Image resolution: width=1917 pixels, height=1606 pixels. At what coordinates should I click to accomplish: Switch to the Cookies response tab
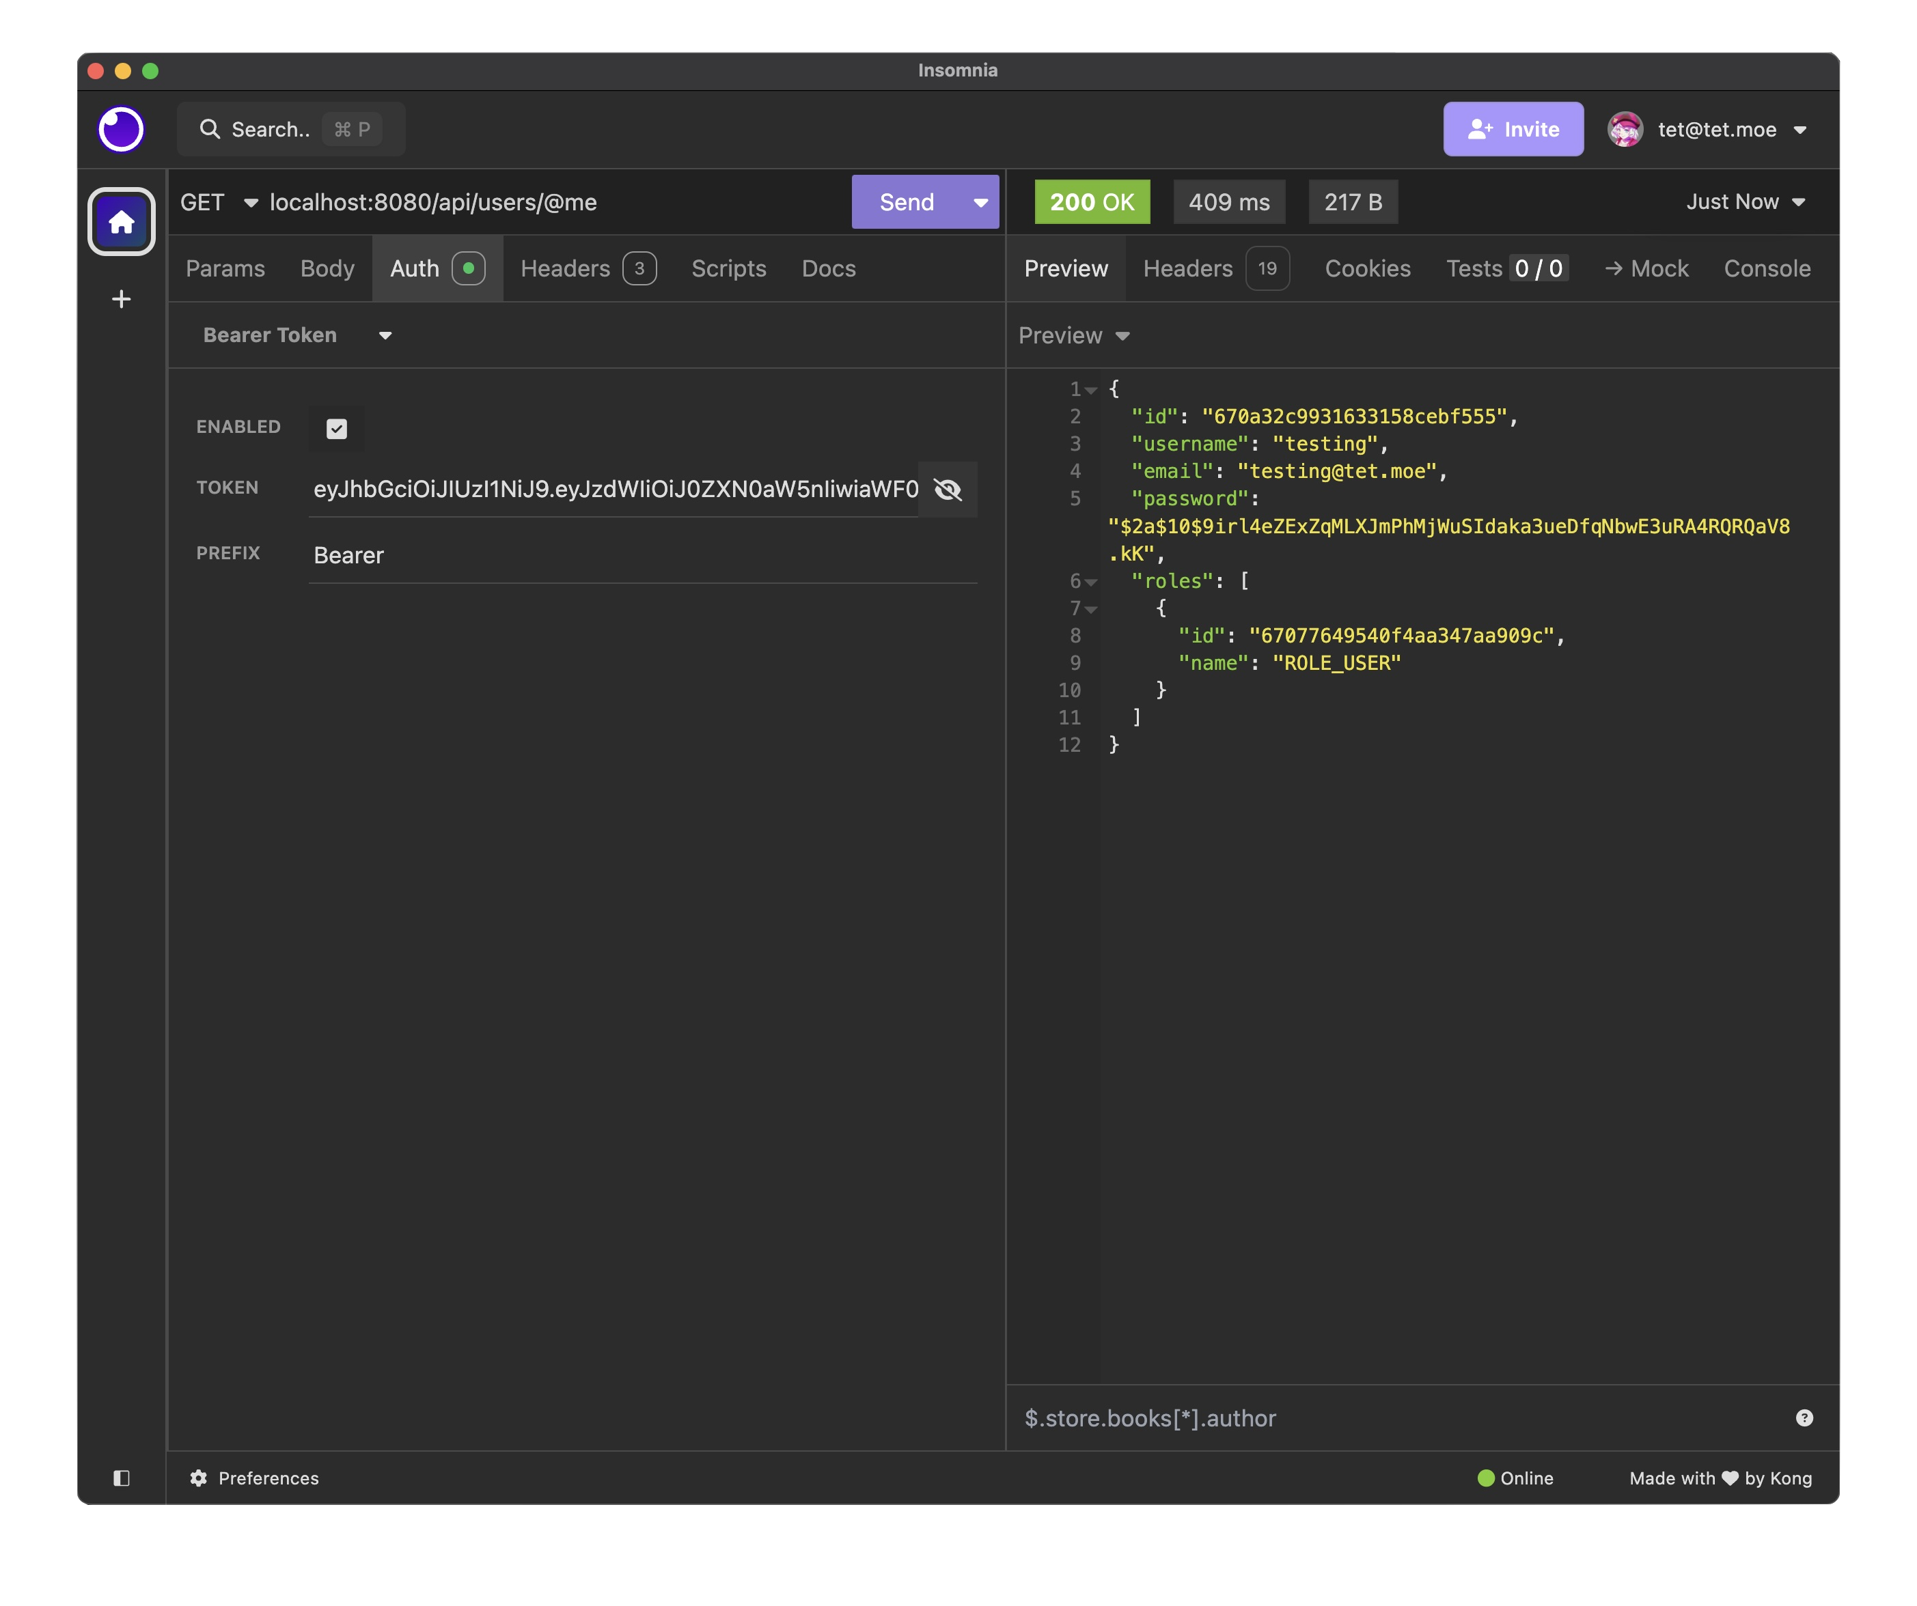pos(1368,268)
